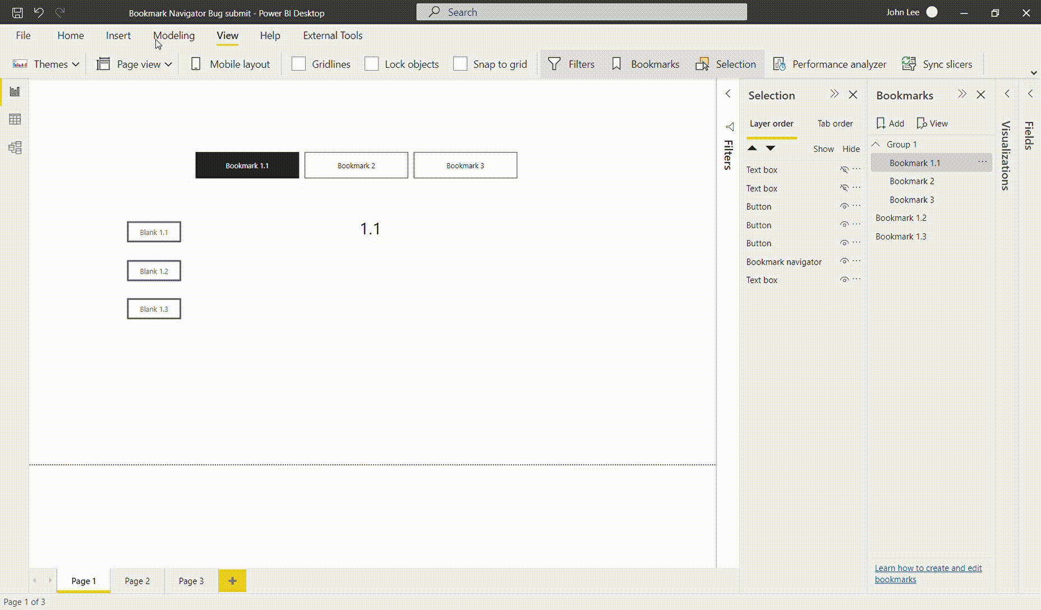1041x610 pixels.
Task: Click the Bookmark 2 navigator button
Action: (x=356, y=165)
